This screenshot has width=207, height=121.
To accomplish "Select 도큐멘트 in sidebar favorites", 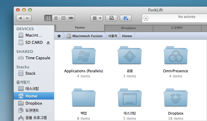I will 34,110.
